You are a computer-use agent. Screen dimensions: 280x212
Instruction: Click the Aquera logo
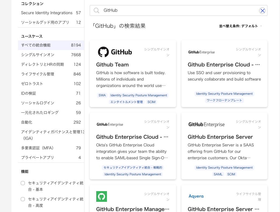click(196, 196)
